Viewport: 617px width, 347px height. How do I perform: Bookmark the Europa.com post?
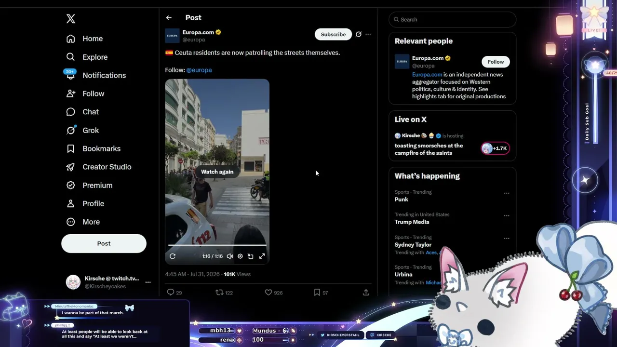coord(317,293)
